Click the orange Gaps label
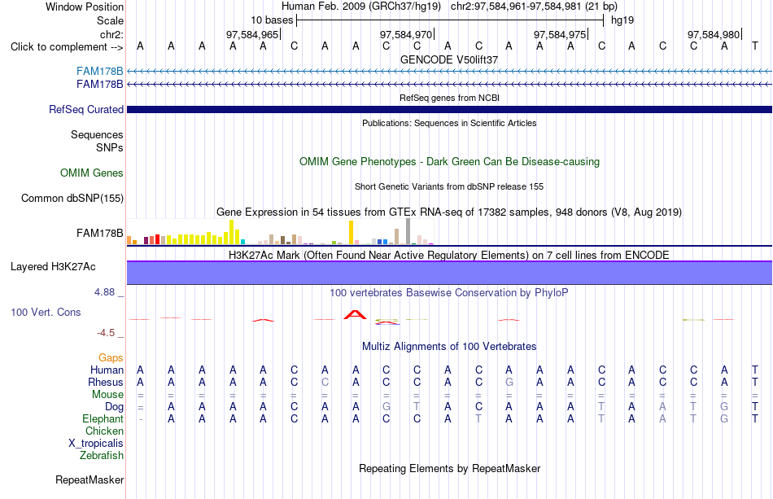 111,358
